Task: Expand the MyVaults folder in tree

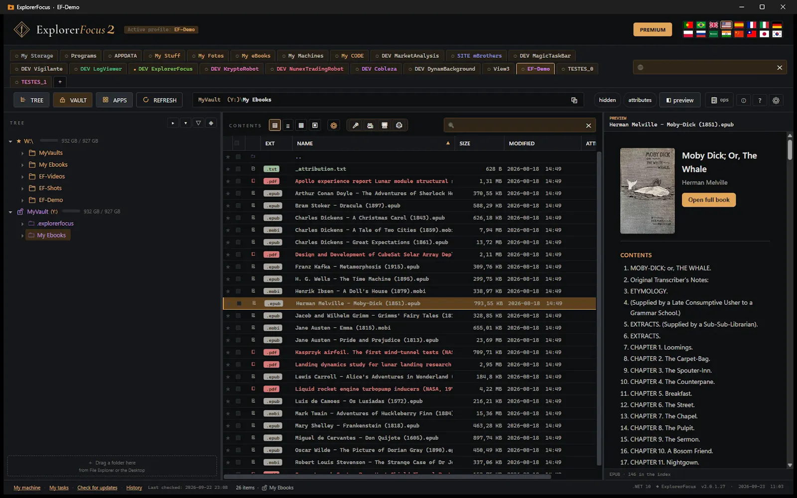Action: click(x=22, y=153)
